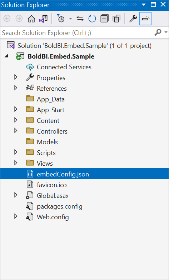Open the Window Position dropdown in title bar

[x=144, y=5]
